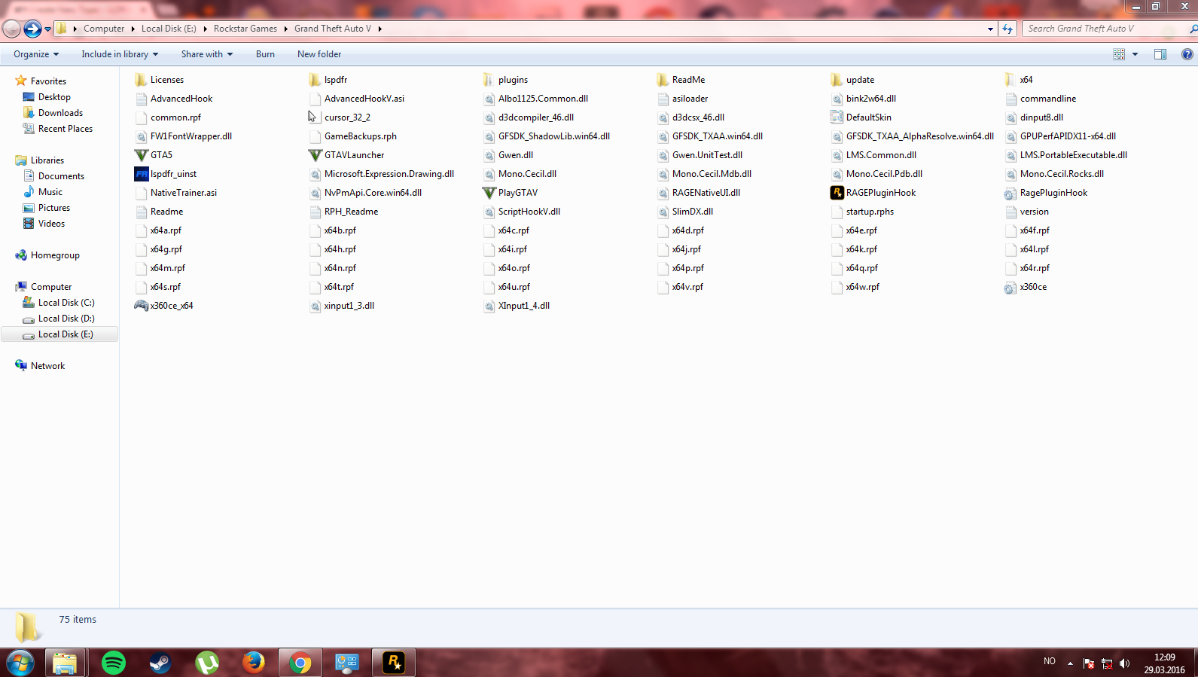
Task: Select the x360ce settings file icon
Action: tap(1011, 287)
